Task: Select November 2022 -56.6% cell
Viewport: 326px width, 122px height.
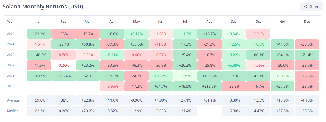Action: tap(282, 65)
